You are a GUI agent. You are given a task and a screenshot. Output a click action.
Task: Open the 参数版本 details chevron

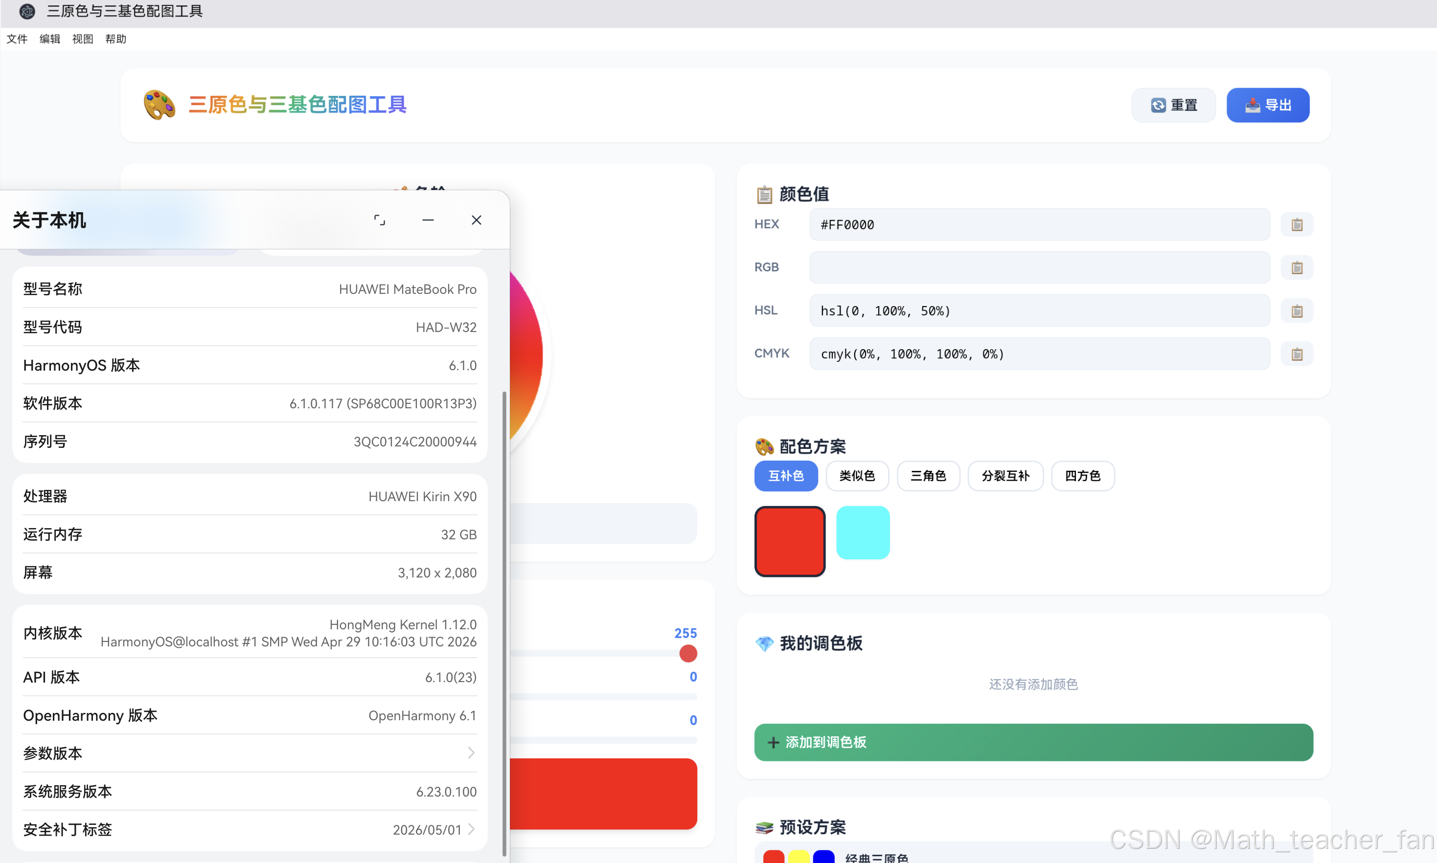pyautogui.click(x=471, y=753)
